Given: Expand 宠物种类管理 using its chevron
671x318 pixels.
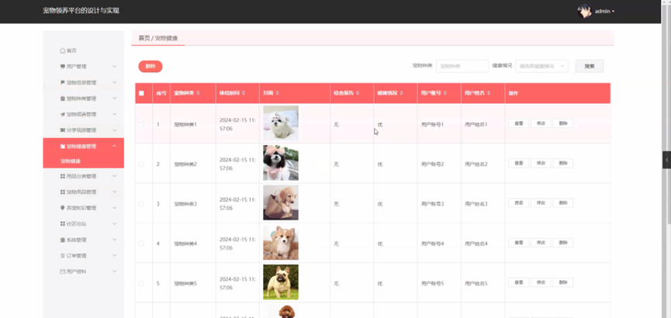Looking at the screenshot, I should 114,99.
